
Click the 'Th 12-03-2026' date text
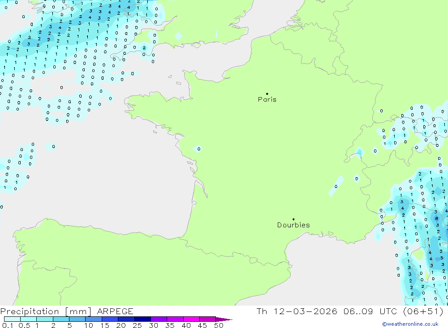pyautogui.click(x=297, y=311)
